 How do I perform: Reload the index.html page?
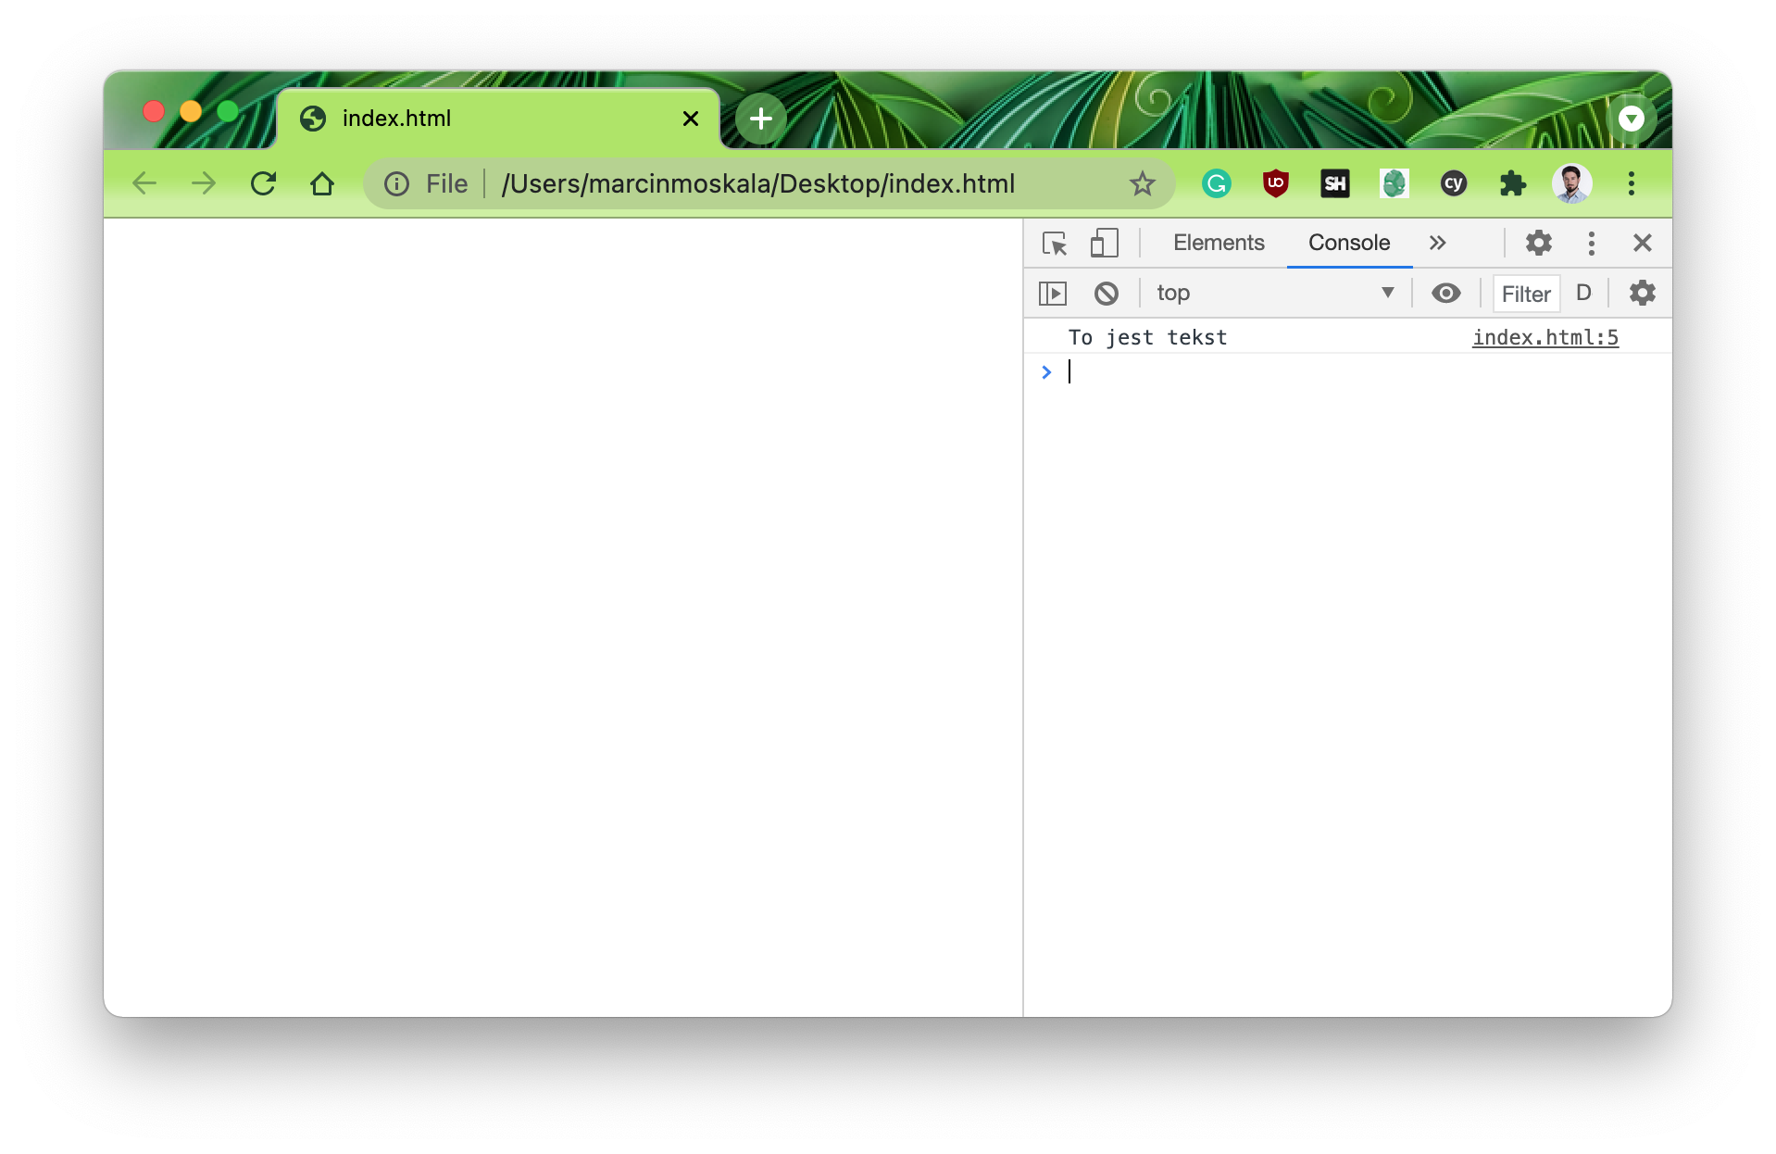pyautogui.click(x=263, y=184)
